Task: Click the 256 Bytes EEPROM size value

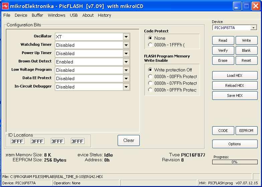Action: [55, 160]
